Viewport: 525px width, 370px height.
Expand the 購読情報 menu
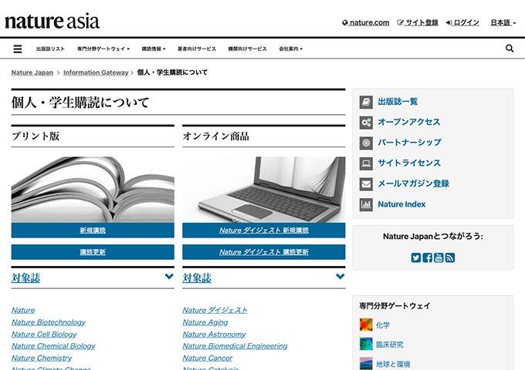pyautogui.click(x=154, y=49)
